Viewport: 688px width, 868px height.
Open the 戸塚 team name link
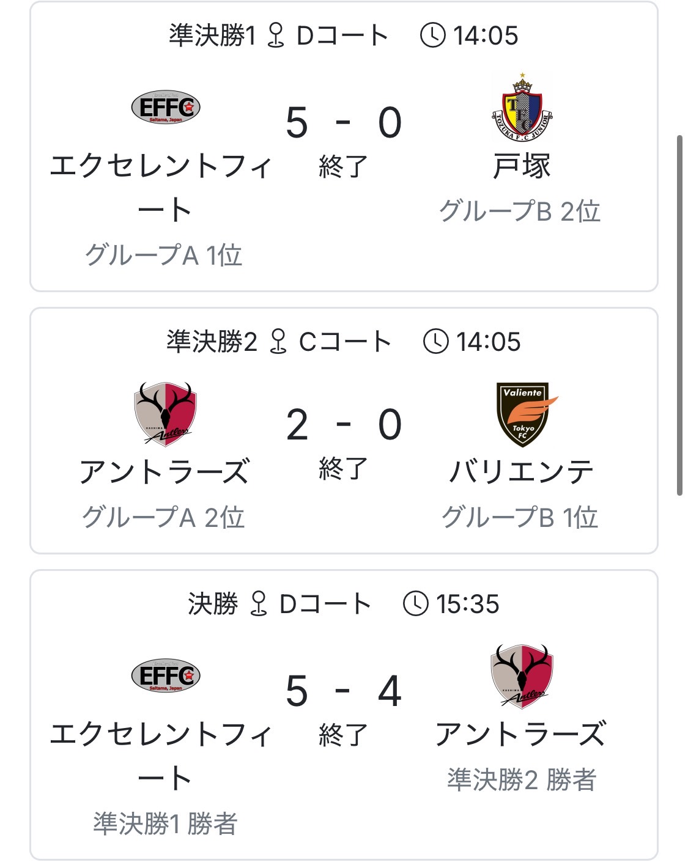[522, 166]
